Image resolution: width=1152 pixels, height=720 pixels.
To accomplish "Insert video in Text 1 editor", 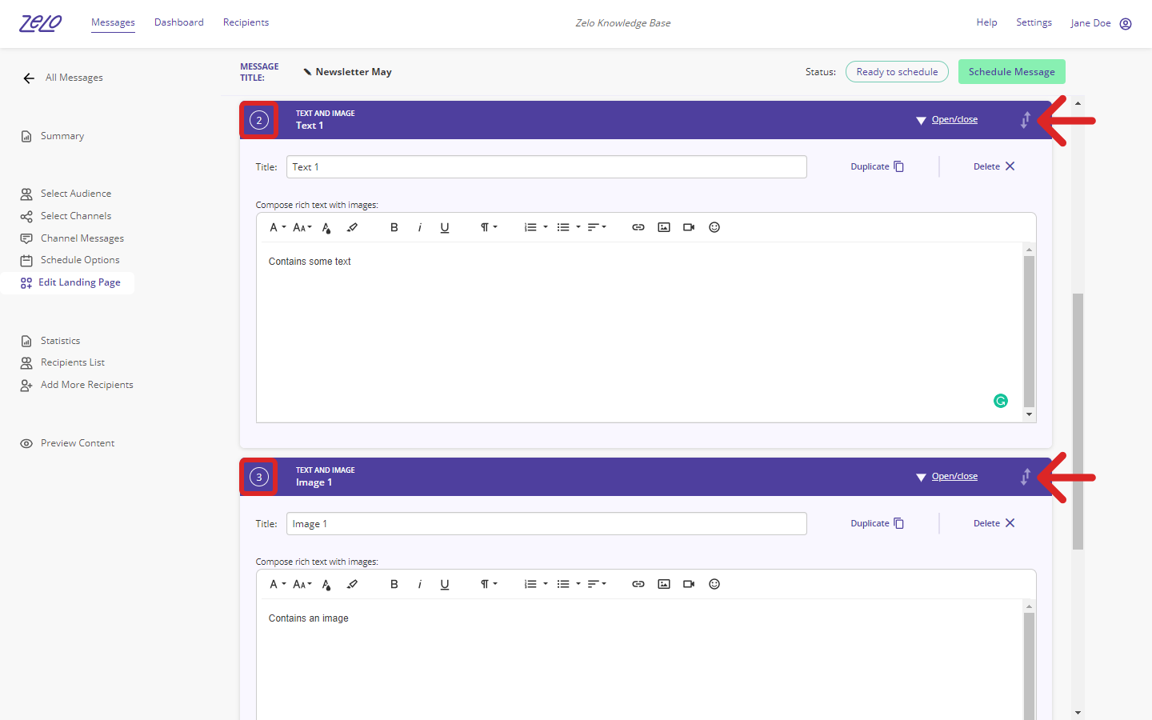I will point(689,227).
